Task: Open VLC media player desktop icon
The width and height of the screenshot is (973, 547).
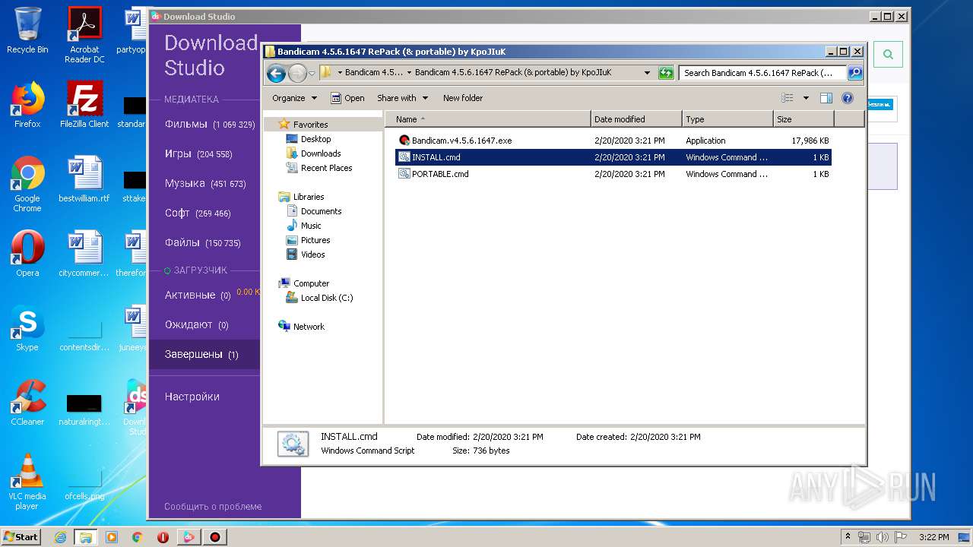Action: click(27, 482)
